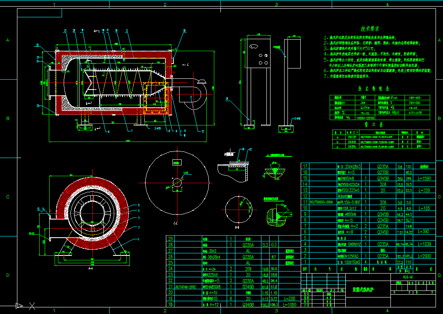Click the HG/T20593-2009 standard in row 11
This screenshot has height=314, width=443.
(x=321, y=202)
